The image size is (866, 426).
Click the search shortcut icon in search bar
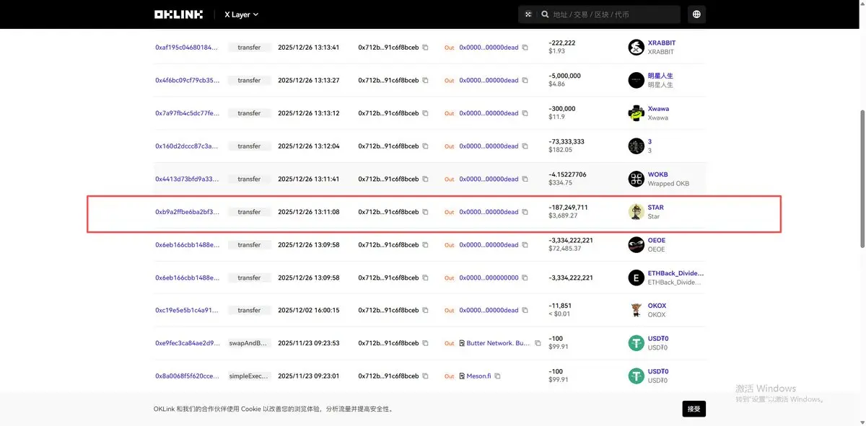[528, 14]
